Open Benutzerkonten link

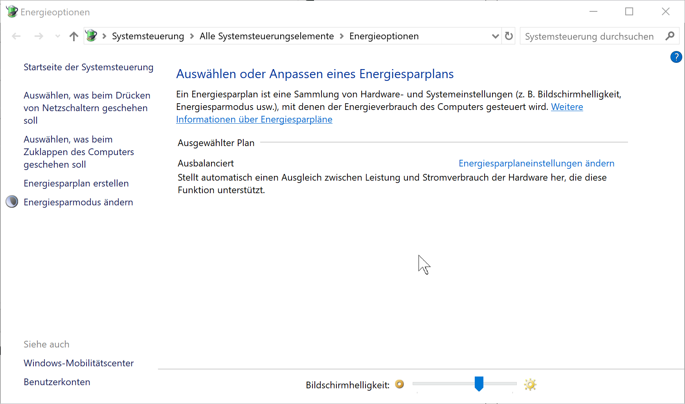point(57,382)
